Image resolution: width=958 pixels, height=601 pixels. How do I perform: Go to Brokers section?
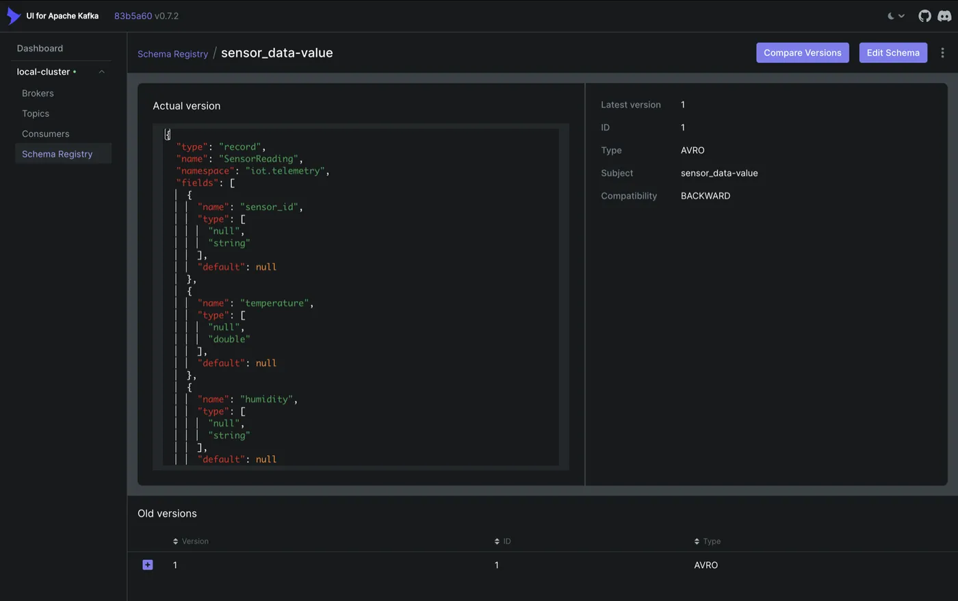point(38,93)
